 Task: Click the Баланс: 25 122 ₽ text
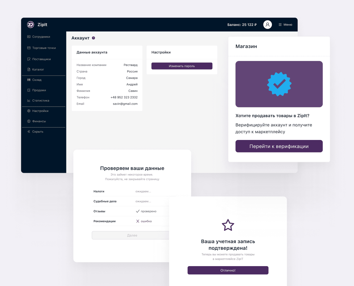(x=242, y=25)
